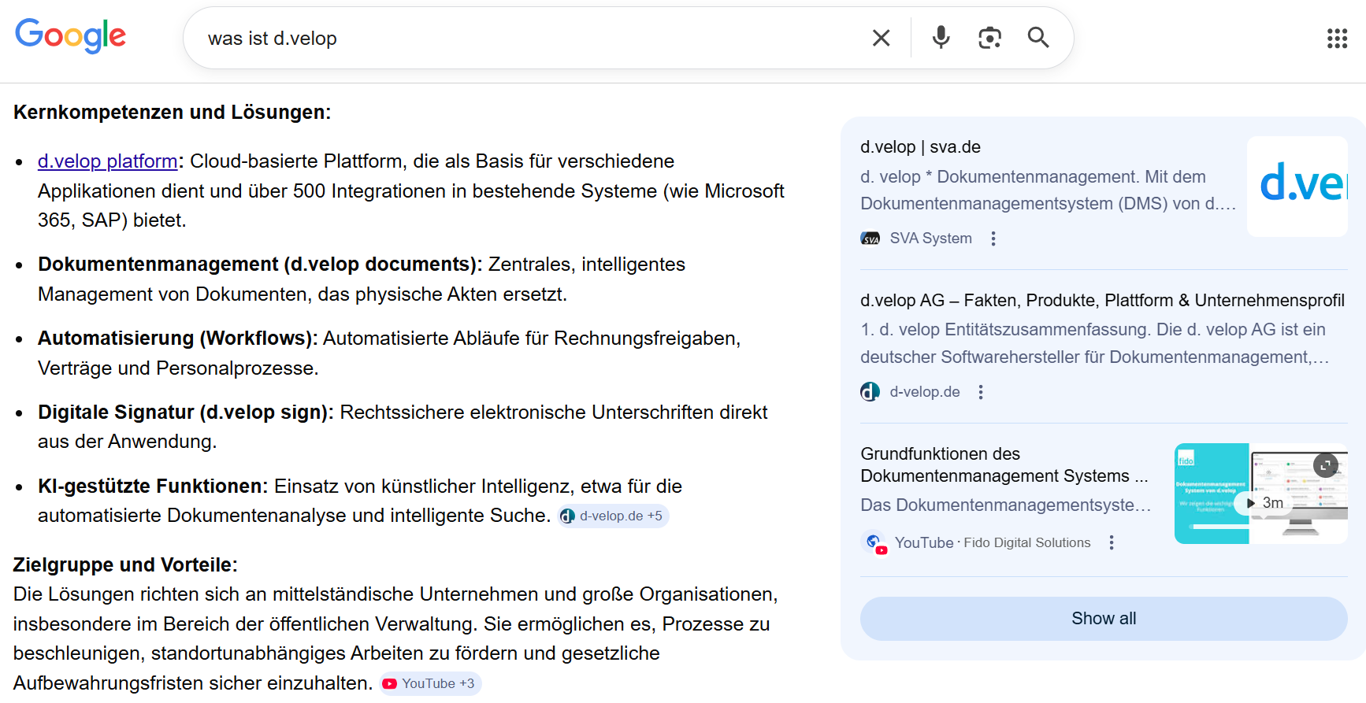Expand the video preview with the expand icon
This screenshot has width=1366, height=703.
1326,465
